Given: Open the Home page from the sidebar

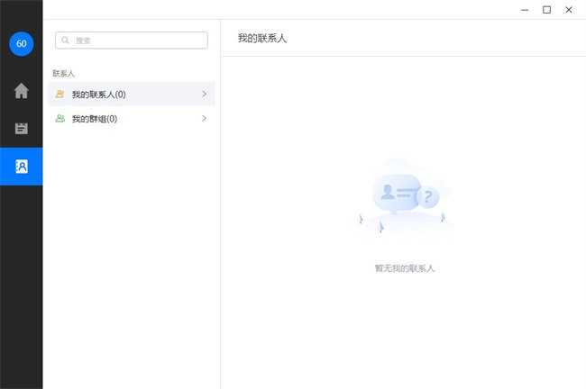Looking at the screenshot, I should pos(21,91).
